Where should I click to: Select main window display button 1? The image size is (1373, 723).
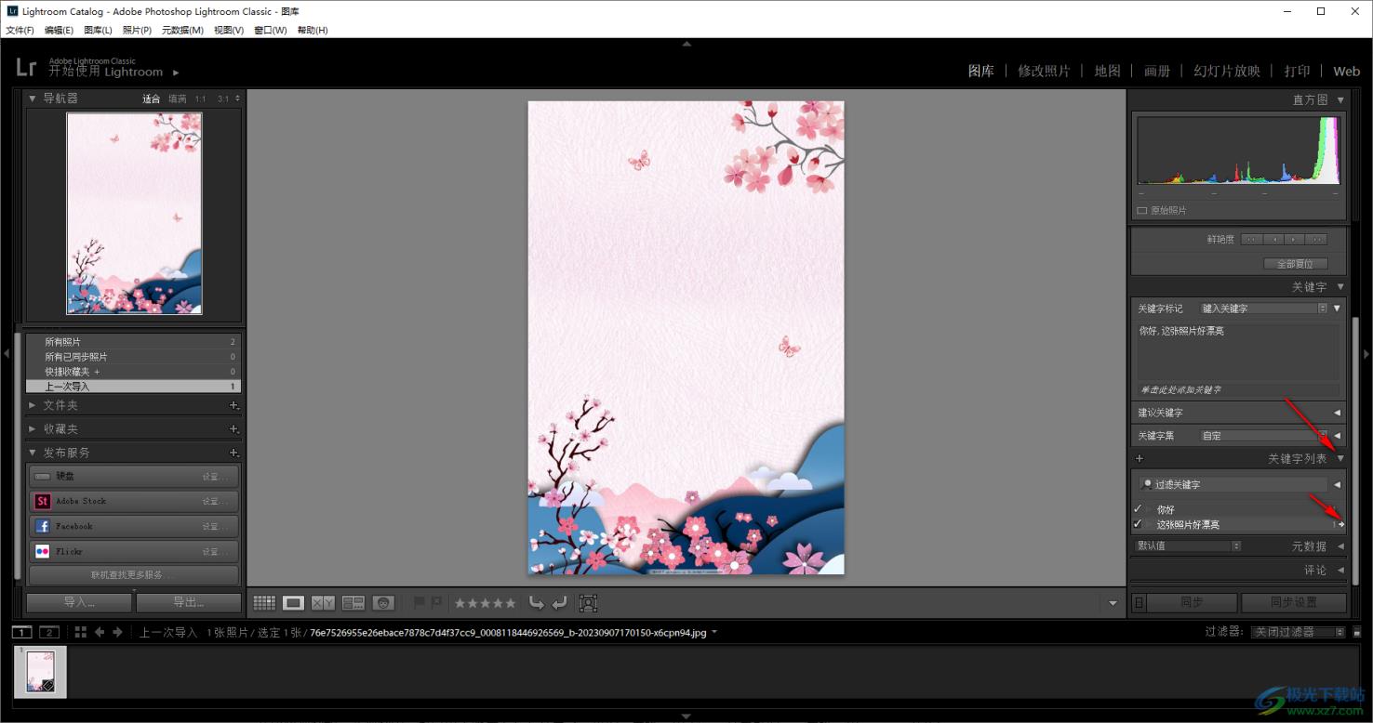[x=21, y=633]
